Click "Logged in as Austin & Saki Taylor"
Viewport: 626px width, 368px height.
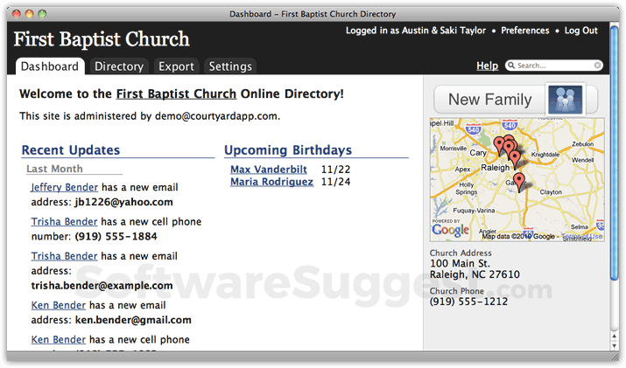click(416, 31)
